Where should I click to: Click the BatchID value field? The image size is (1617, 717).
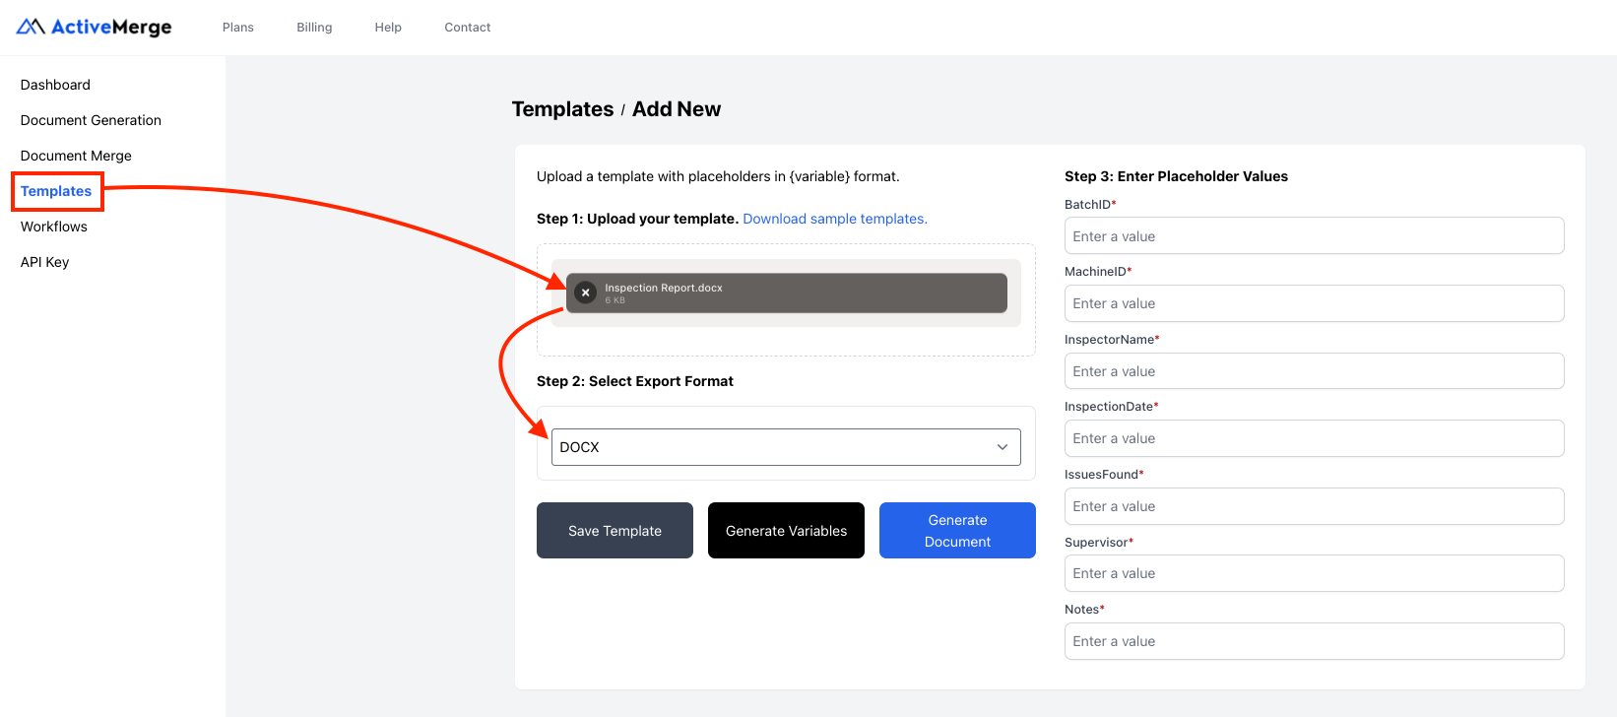(1314, 235)
